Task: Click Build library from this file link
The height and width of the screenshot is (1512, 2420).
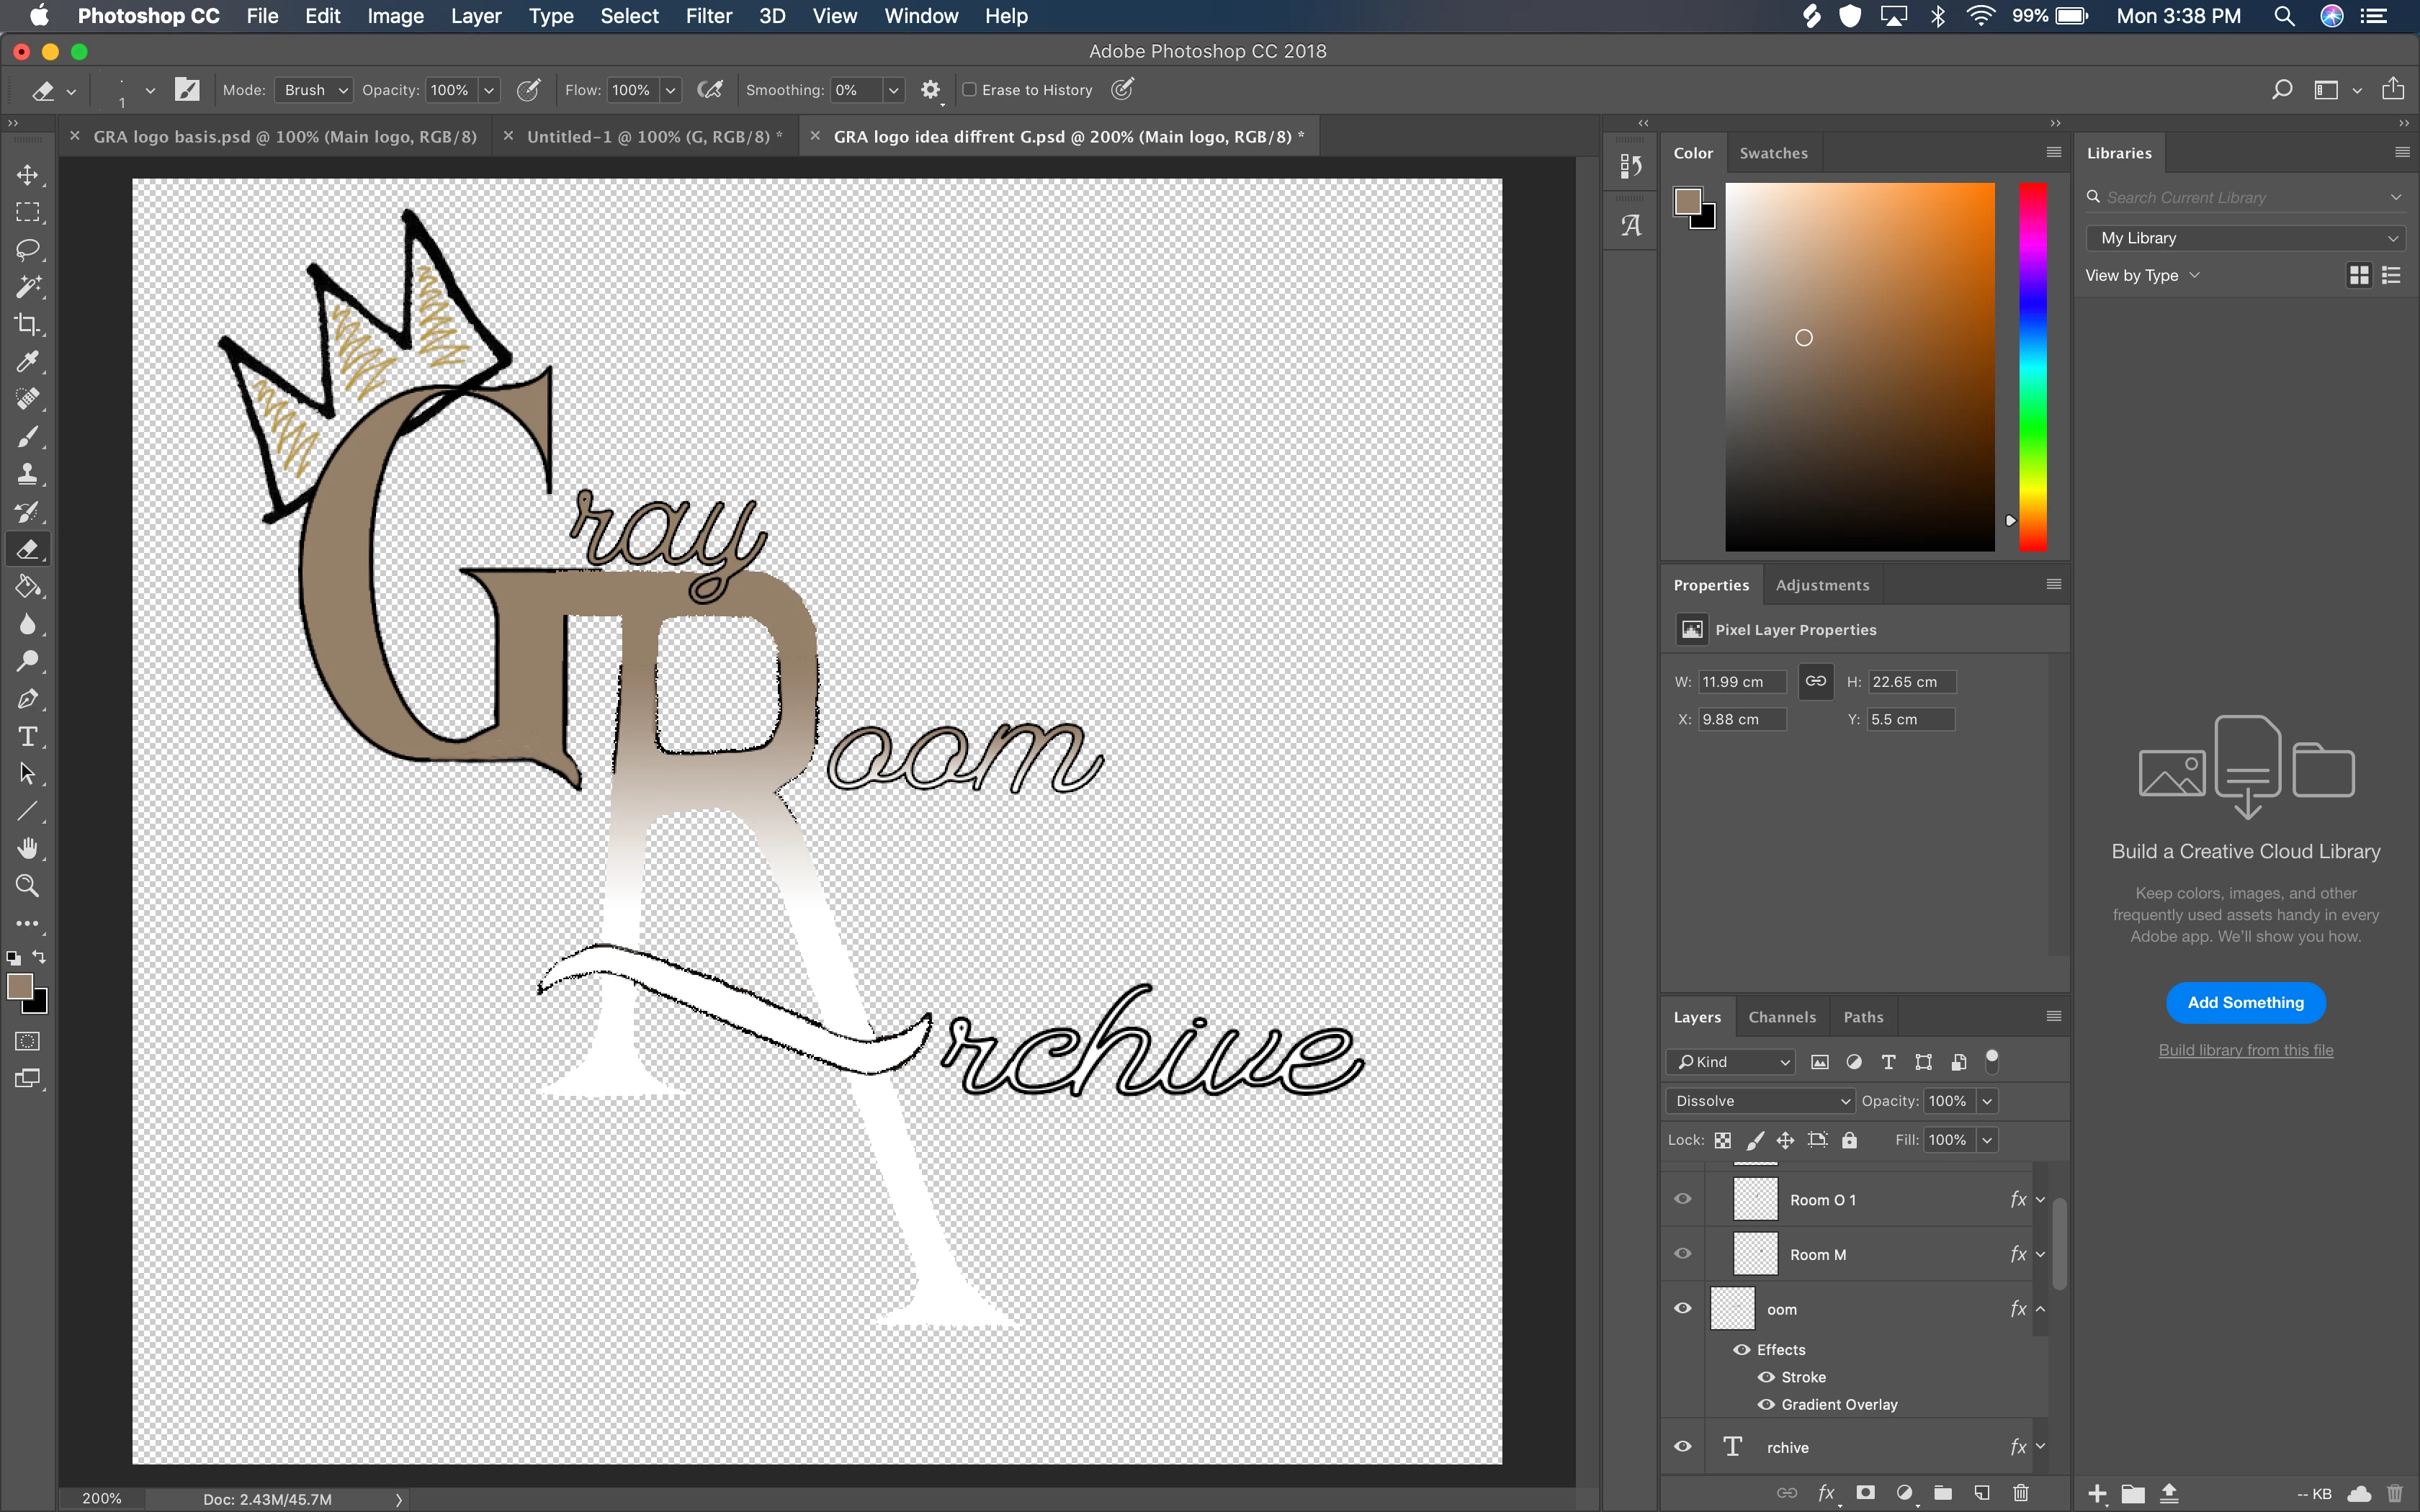Action: coord(2245,1050)
